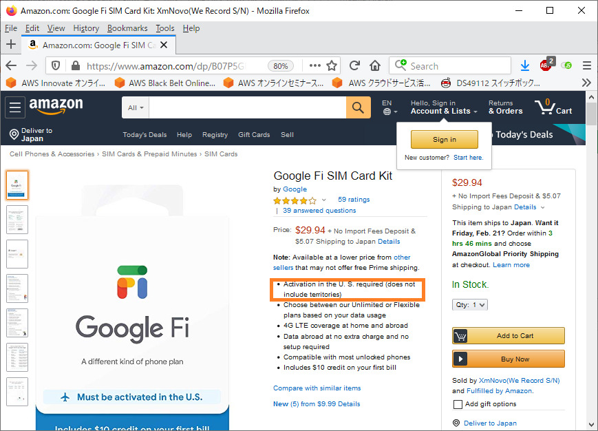Screen dimensions: 598x431
Task: Open the EN language selector
Action: (x=389, y=107)
